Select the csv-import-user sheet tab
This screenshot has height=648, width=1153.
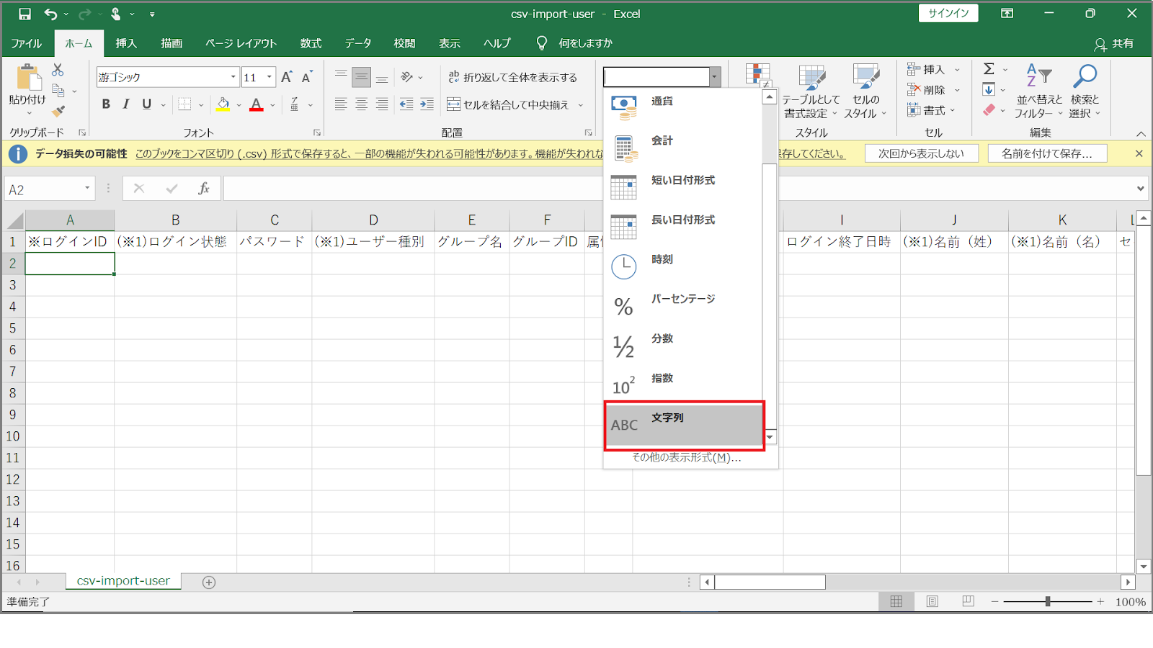[x=123, y=580]
